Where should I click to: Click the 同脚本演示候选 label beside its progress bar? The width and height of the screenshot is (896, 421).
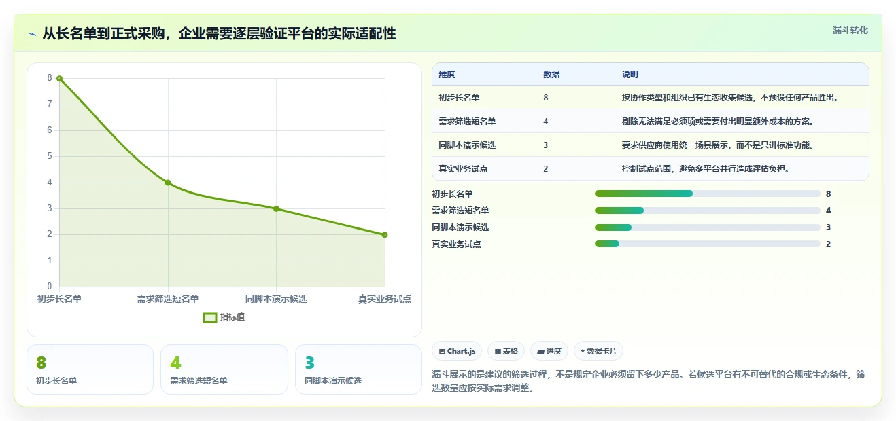pos(460,227)
